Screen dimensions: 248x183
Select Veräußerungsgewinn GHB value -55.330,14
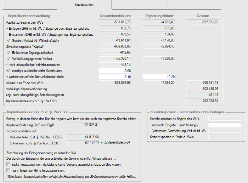[115, 58]
